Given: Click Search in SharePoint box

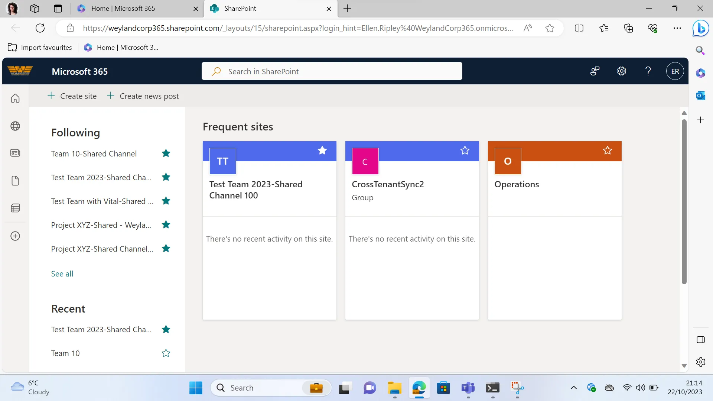Looking at the screenshot, I should click(332, 71).
